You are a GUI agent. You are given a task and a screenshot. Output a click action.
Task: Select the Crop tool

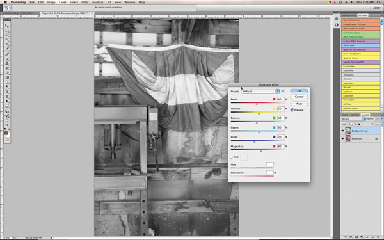click(7, 44)
